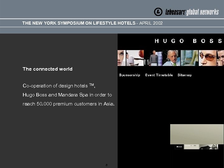Click the small BOSS logo thumbnail
224x168 pixels.
pyautogui.click(x=179, y=147)
